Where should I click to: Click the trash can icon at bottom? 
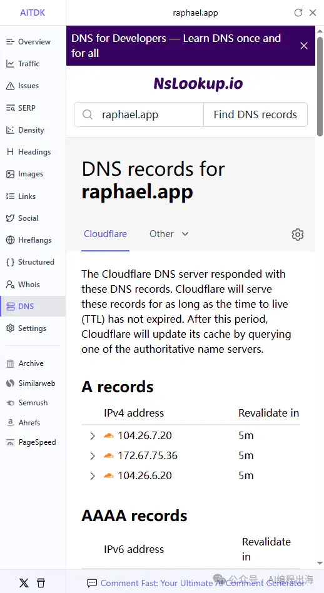[x=41, y=583]
